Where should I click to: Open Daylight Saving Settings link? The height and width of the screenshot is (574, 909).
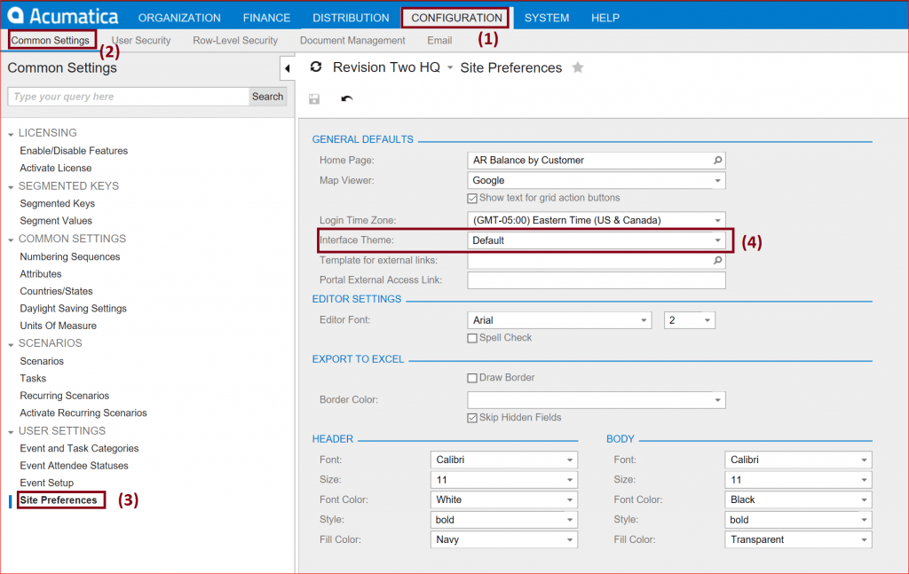click(73, 308)
